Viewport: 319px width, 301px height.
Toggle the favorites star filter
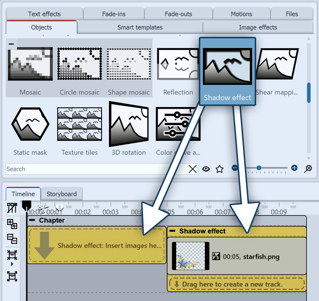coord(220,169)
